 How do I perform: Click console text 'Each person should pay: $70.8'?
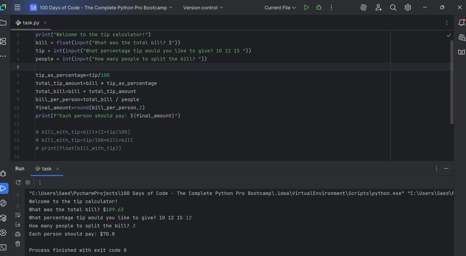click(x=72, y=234)
